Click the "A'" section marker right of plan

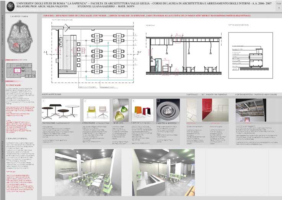(x=140, y=52)
